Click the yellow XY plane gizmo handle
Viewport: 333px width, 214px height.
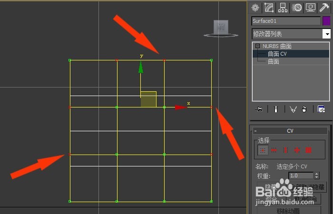tap(148, 99)
